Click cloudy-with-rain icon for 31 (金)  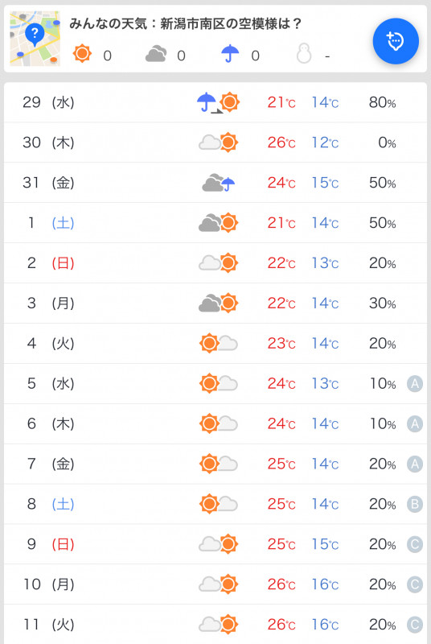pos(218,183)
